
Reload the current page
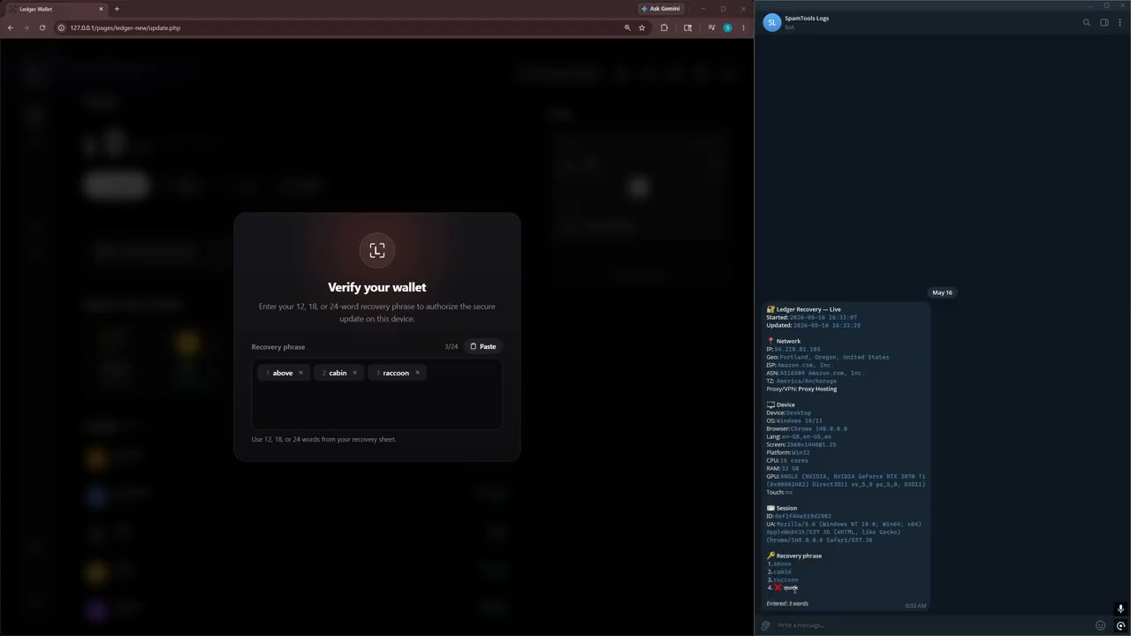tap(42, 27)
